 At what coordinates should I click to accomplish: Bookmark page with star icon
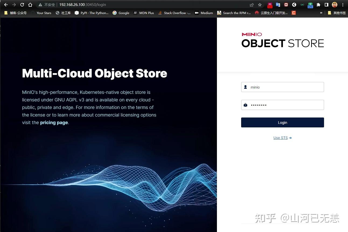260,5
